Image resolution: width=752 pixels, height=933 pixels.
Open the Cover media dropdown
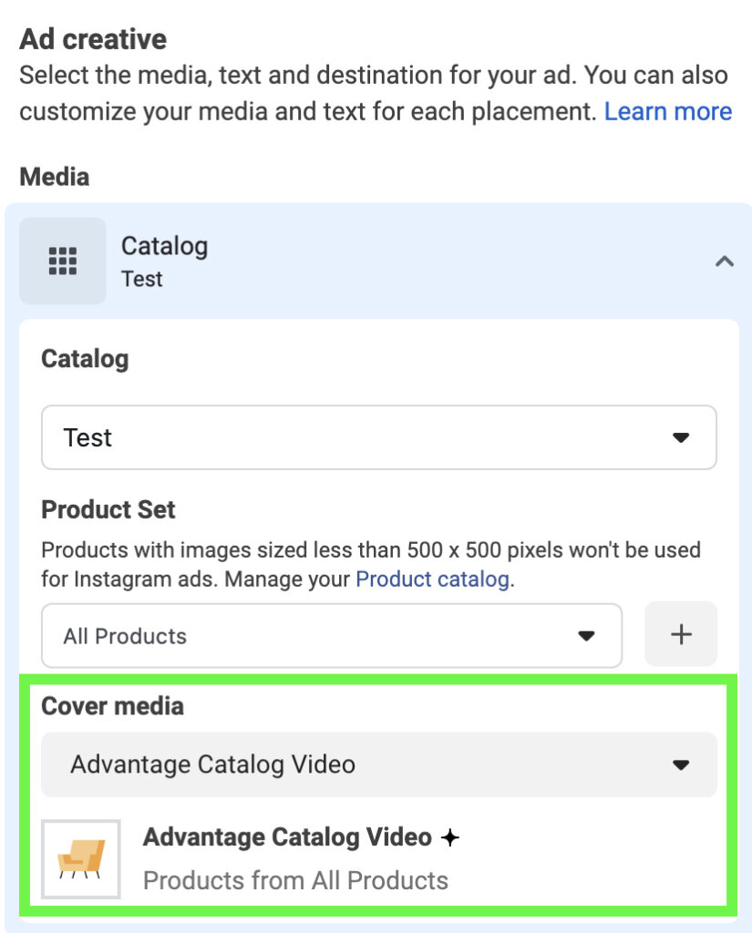click(378, 765)
